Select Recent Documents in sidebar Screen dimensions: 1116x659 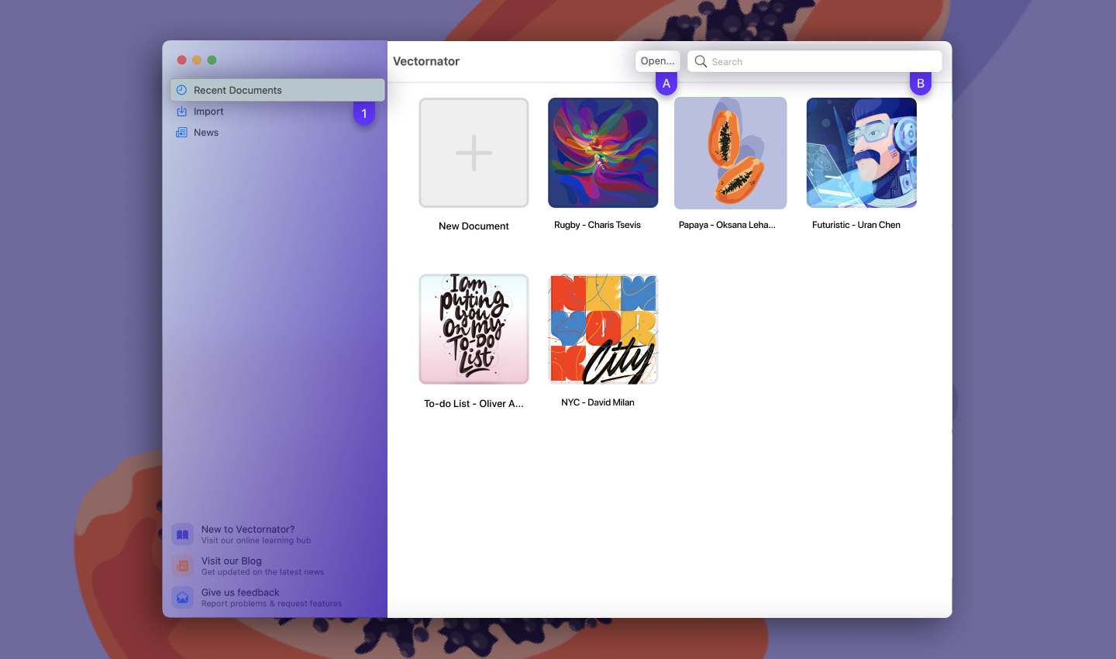(277, 90)
